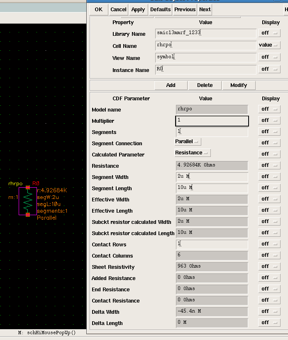Open Delta Length display dropdown
The width and height of the screenshot is (288, 340).
pyautogui.click(x=269, y=323)
